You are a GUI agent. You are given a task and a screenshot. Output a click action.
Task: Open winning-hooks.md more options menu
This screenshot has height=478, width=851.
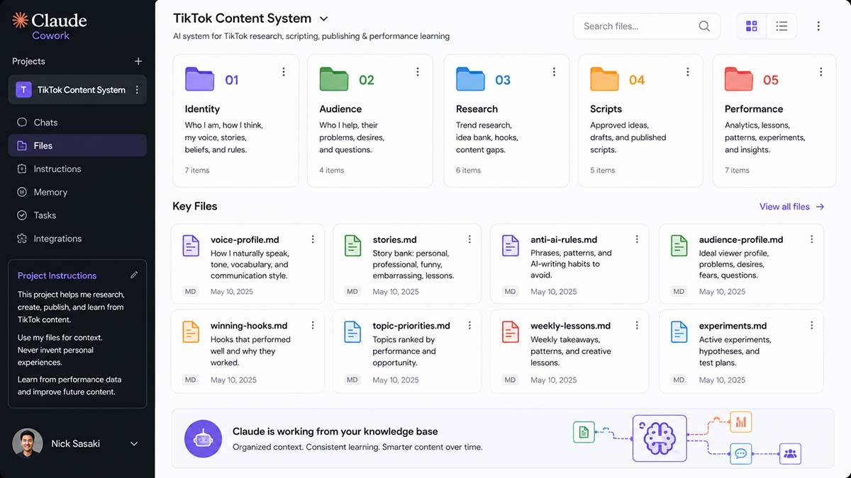coord(313,326)
